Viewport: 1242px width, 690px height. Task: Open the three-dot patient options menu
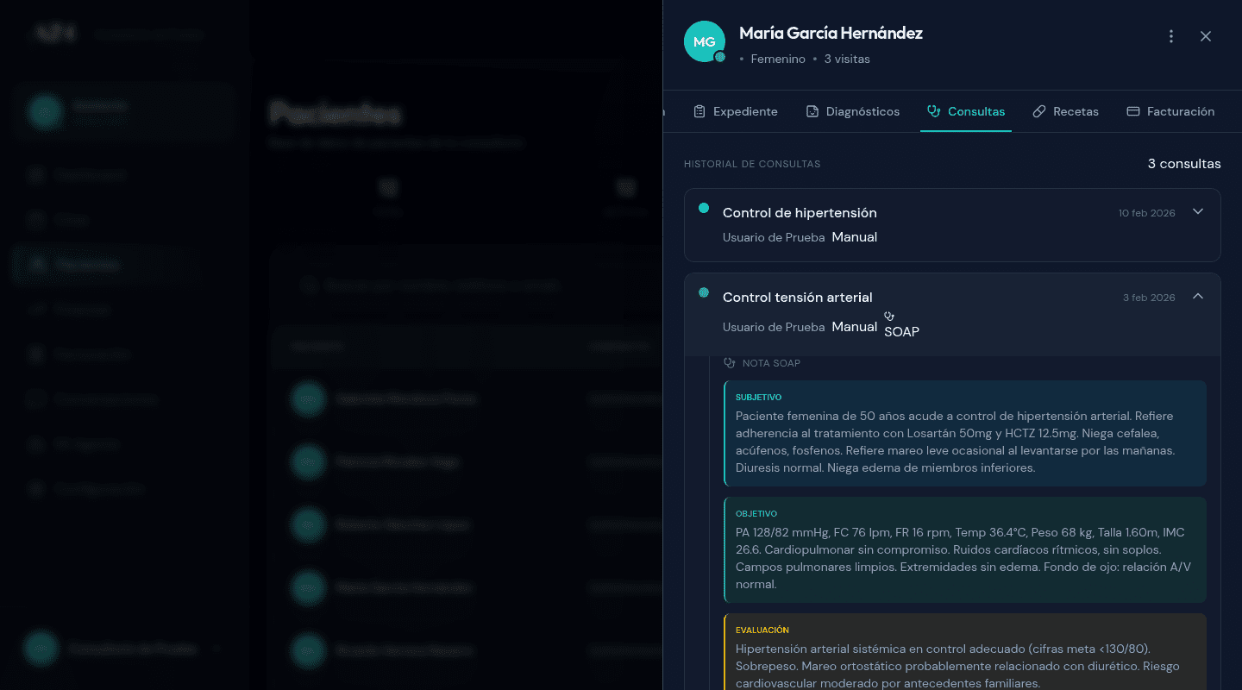point(1170,36)
